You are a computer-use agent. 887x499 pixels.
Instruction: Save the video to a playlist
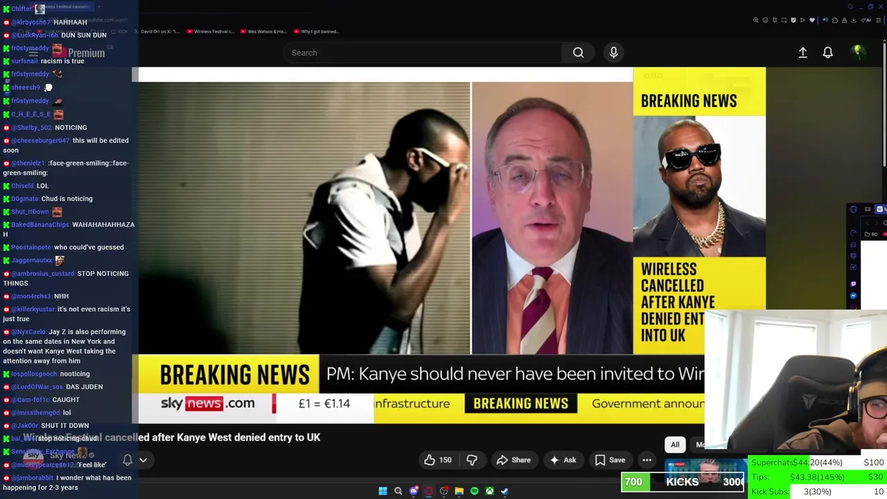pos(610,460)
